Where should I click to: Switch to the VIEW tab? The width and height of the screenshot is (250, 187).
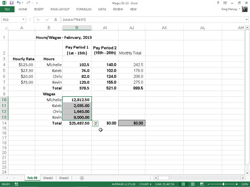pyautogui.click(x=133, y=9)
